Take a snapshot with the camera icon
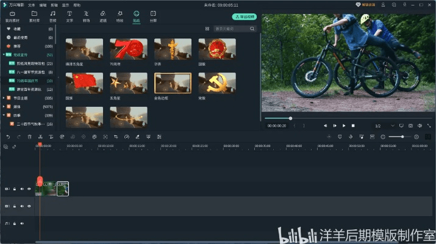 [410, 126]
